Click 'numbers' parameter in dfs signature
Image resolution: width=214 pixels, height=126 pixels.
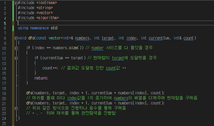pyautogui.click(x=82, y=38)
